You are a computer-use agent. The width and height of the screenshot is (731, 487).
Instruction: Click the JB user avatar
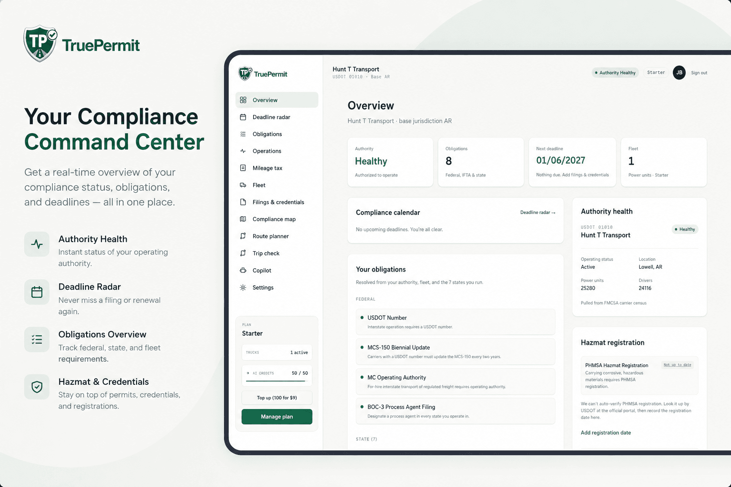pos(679,73)
